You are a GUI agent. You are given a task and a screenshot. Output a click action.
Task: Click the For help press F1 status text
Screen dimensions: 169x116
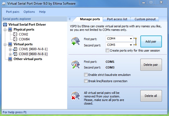pyautogui.click(x=15, y=112)
